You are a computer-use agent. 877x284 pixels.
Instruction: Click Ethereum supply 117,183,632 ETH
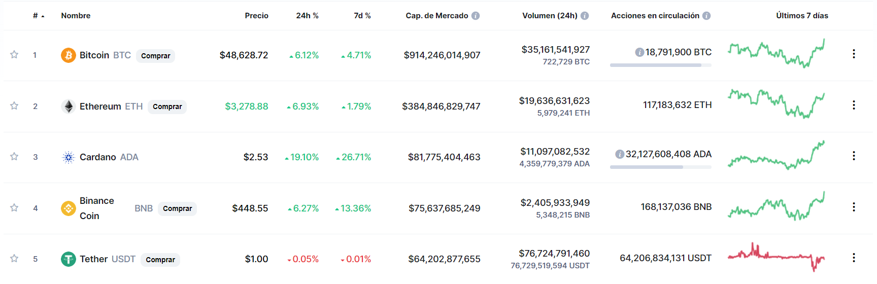pyautogui.click(x=678, y=105)
